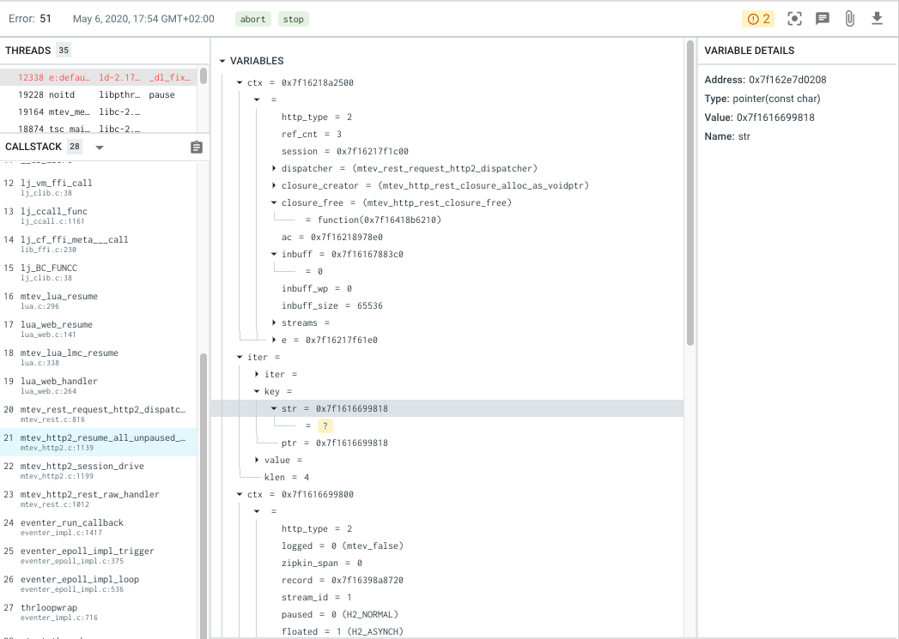The width and height of the screenshot is (899, 639).
Task: Click the http_type = 2 row under first ctx
Action: pyautogui.click(x=317, y=117)
